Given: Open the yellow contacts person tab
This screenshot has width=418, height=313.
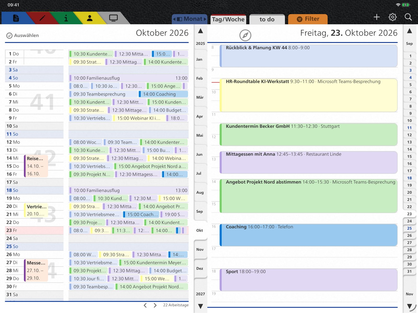Looking at the screenshot, I should tap(90, 18).
